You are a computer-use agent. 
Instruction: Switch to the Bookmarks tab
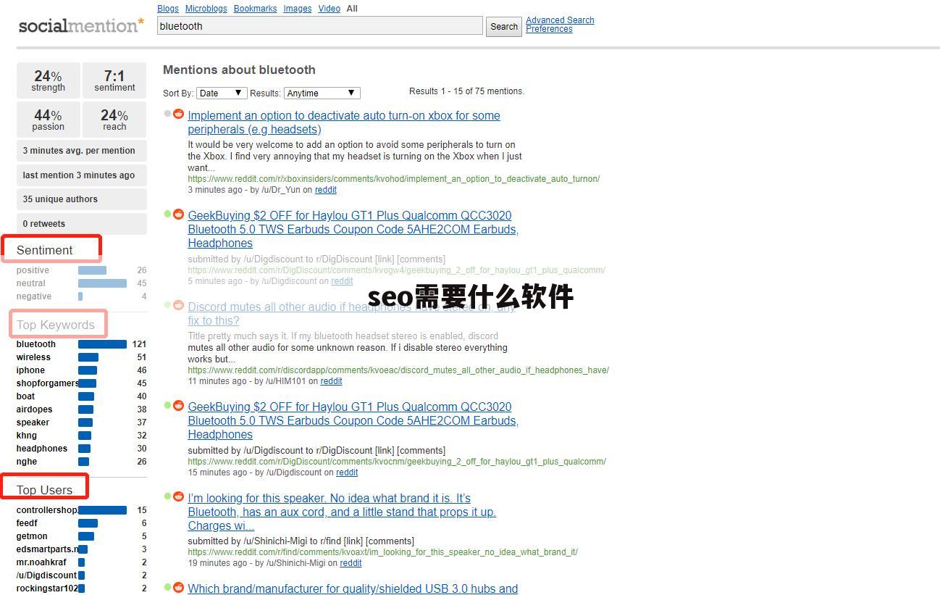[x=255, y=9]
